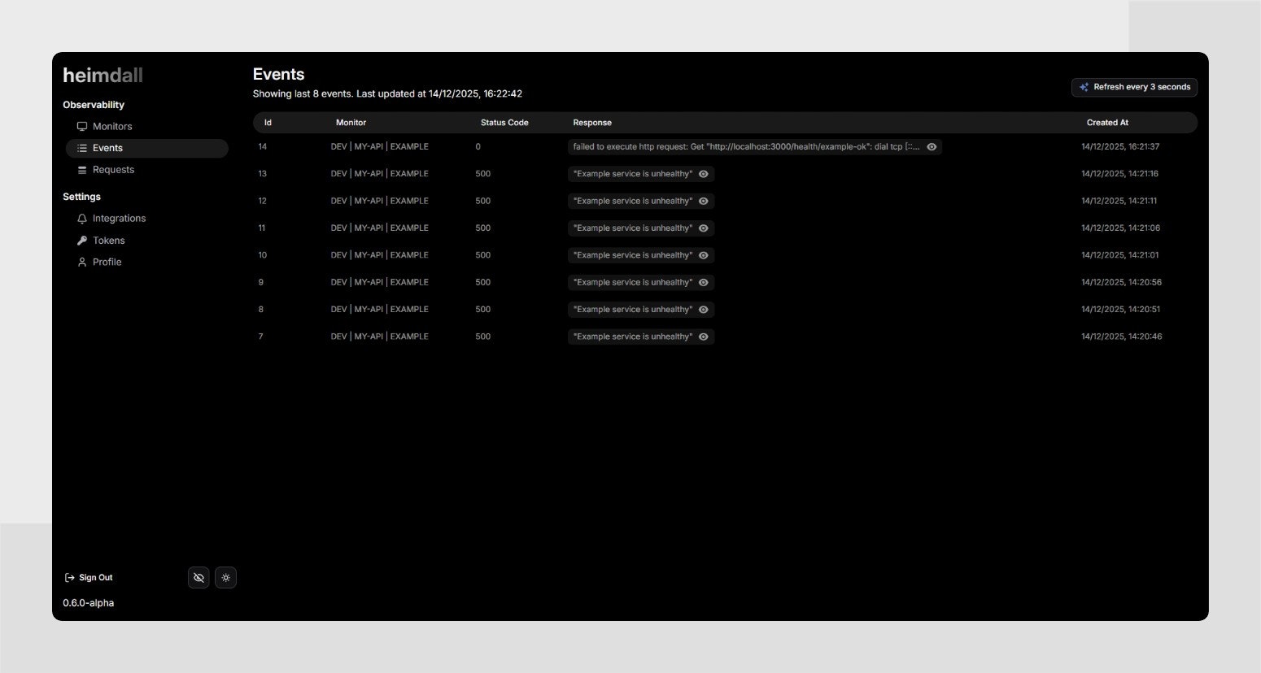Click the Sign Out button

[88, 577]
